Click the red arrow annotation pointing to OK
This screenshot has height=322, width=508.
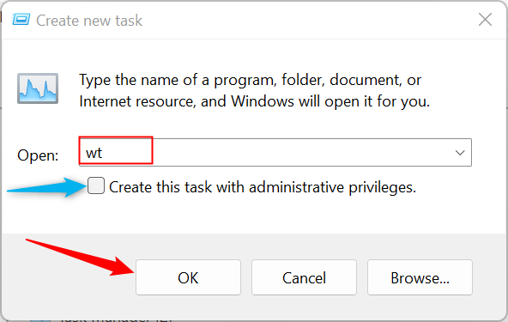coord(80,258)
